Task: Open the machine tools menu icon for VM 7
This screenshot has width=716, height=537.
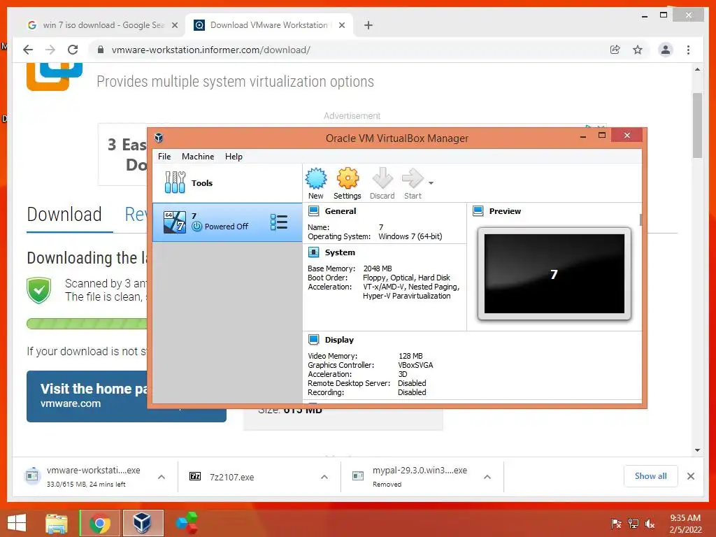Action: coord(278,222)
